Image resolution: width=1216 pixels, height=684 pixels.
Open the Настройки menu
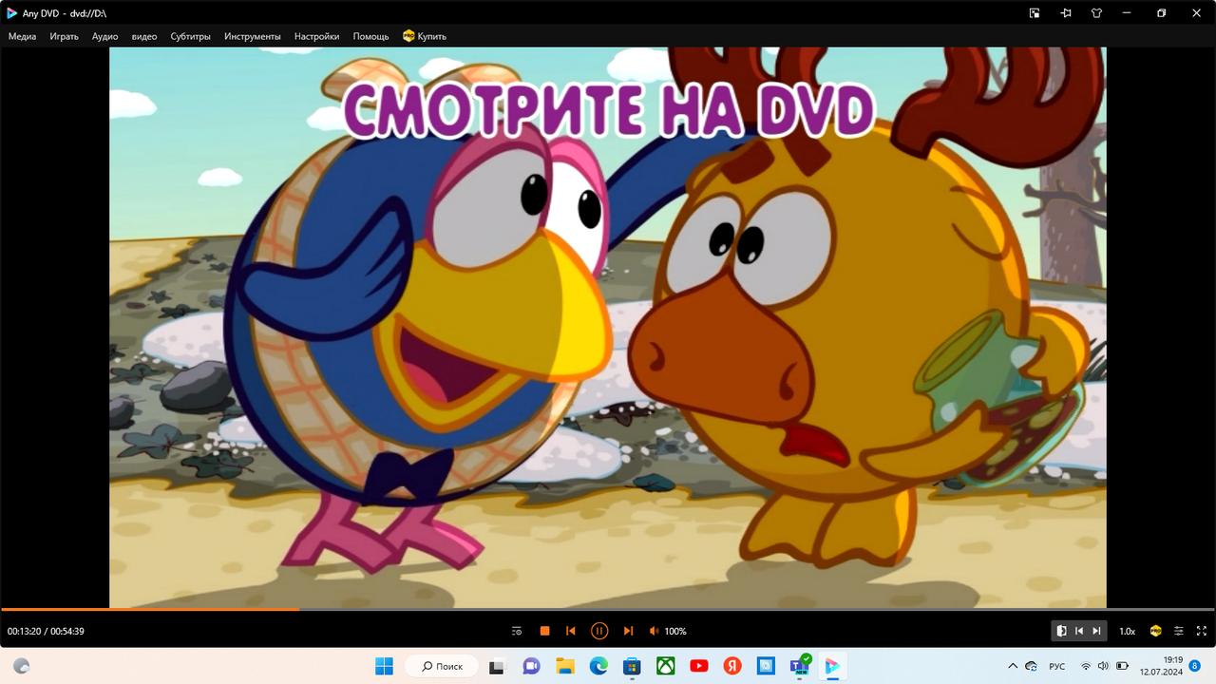pos(316,36)
